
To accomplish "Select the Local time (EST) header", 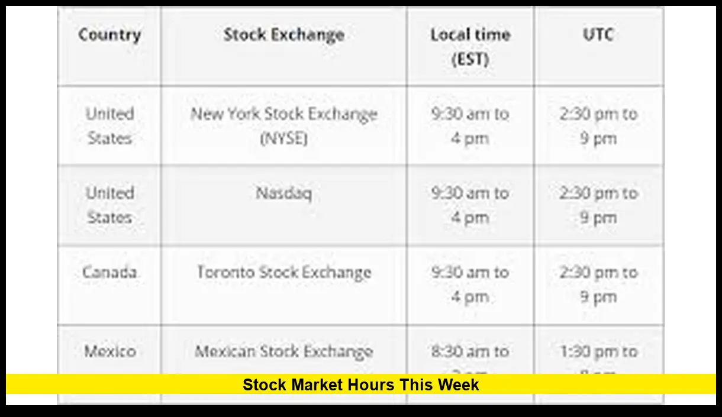I will coord(470,47).
